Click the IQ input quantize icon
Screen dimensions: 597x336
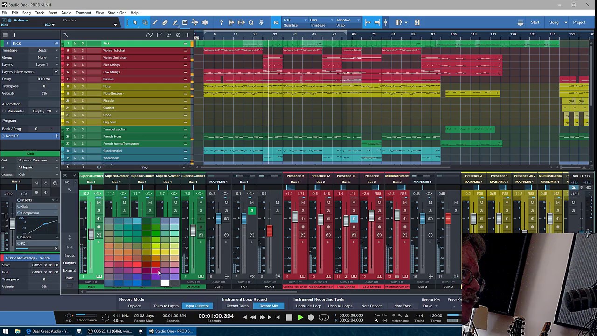pyautogui.click(x=276, y=22)
